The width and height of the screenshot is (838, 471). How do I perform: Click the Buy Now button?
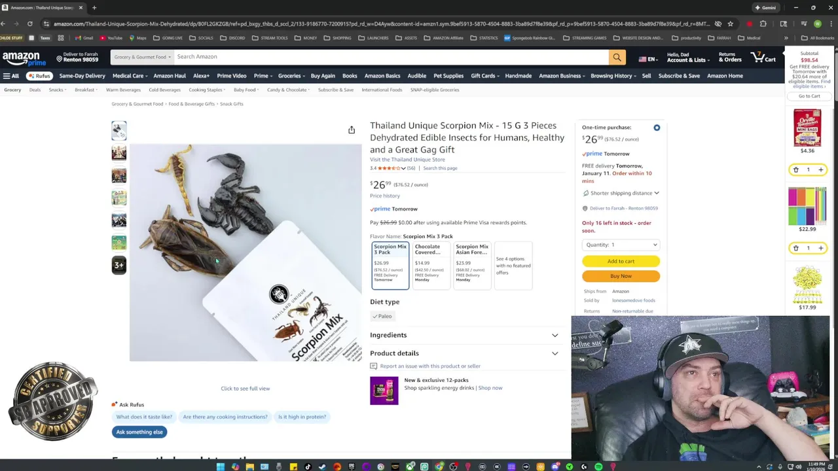click(x=621, y=276)
